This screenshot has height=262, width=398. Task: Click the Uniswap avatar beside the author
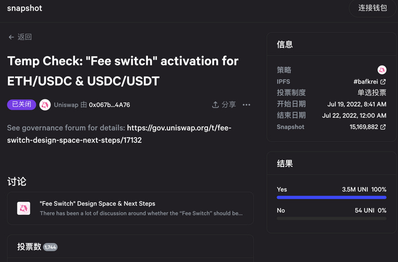[x=45, y=105]
